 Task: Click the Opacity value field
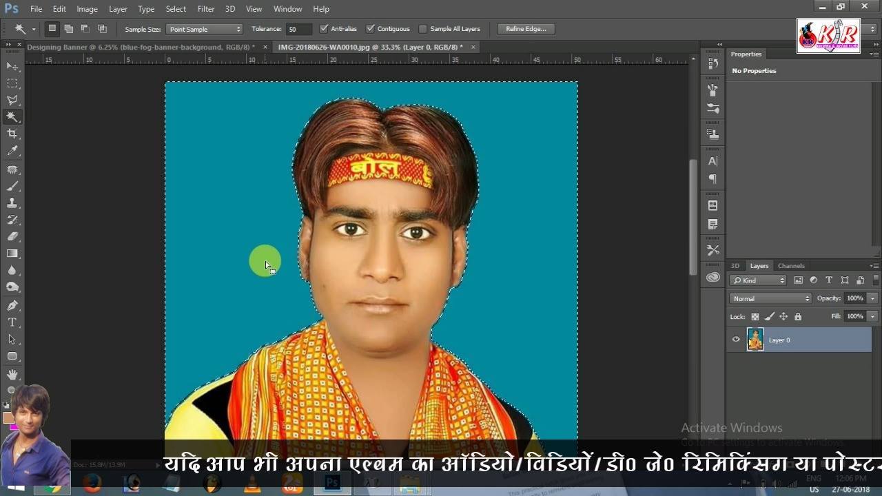[x=855, y=298]
